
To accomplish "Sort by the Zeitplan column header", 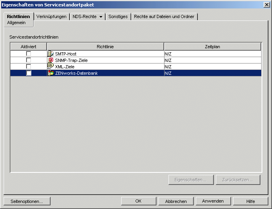I will point(212,47).
